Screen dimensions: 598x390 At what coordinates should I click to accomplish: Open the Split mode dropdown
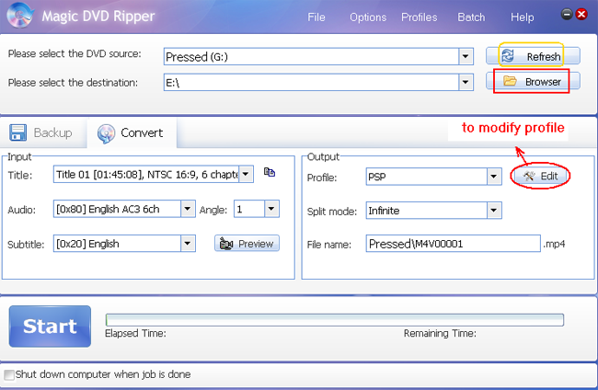(x=494, y=211)
